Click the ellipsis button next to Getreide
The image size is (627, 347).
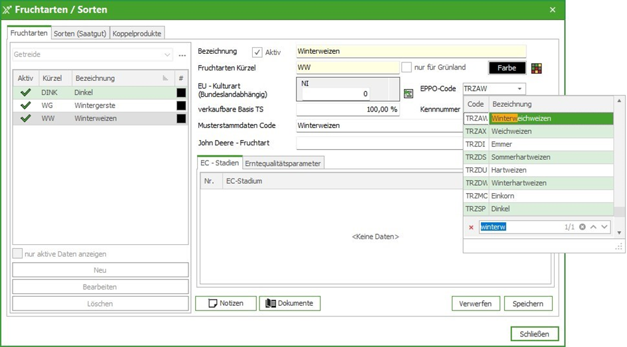pyautogui.click(x=182, y=55)
